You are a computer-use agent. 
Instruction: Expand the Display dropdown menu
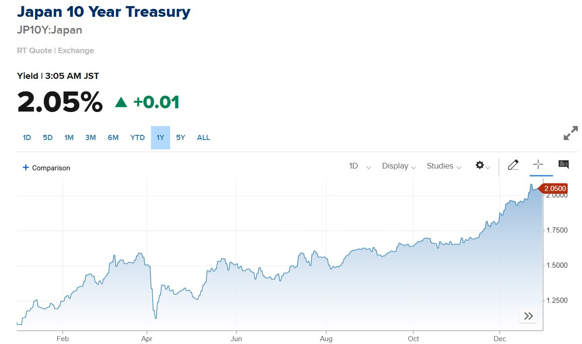coord(398,166)
